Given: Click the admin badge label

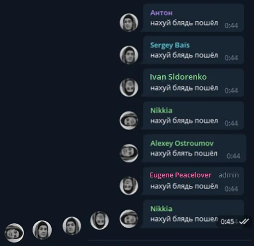Looking at the screenshot, I should coord(229,175).
